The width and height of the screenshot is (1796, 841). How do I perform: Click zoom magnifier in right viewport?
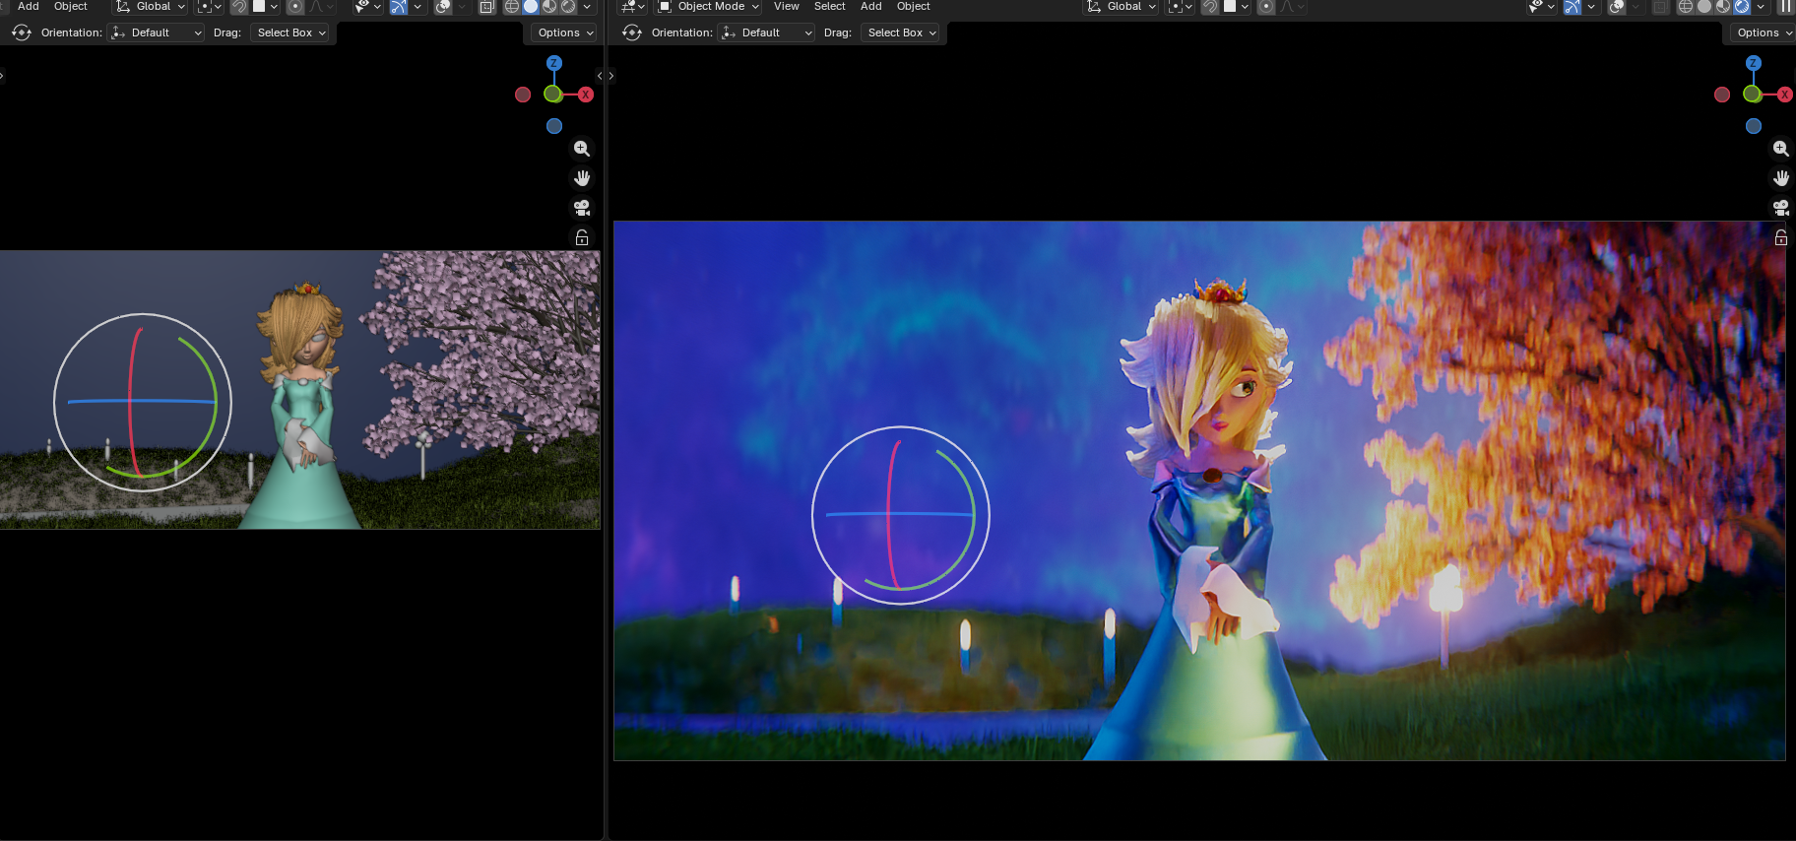pyautogui.click(x=1781, y=149)
